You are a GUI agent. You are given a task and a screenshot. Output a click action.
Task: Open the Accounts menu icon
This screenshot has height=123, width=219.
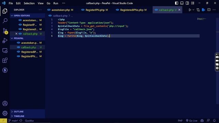[x=5, y=103]
